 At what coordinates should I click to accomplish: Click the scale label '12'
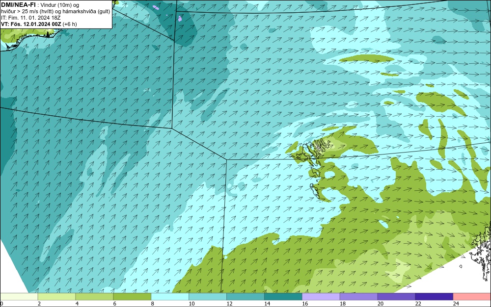pyautogui.click(x=229, y=304)
